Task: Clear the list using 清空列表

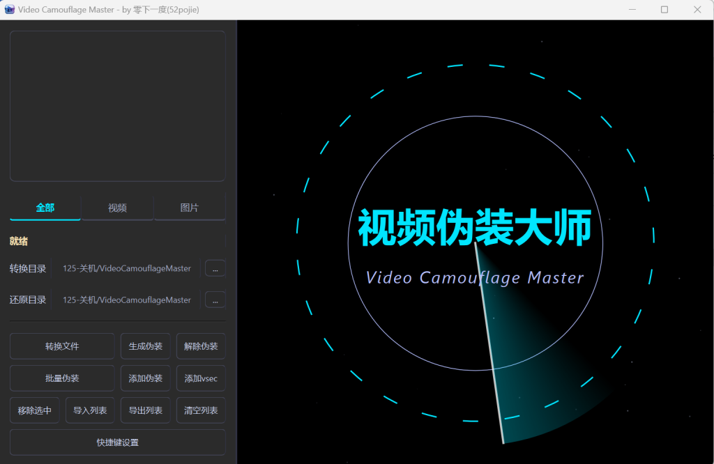Action: [201, 410]
